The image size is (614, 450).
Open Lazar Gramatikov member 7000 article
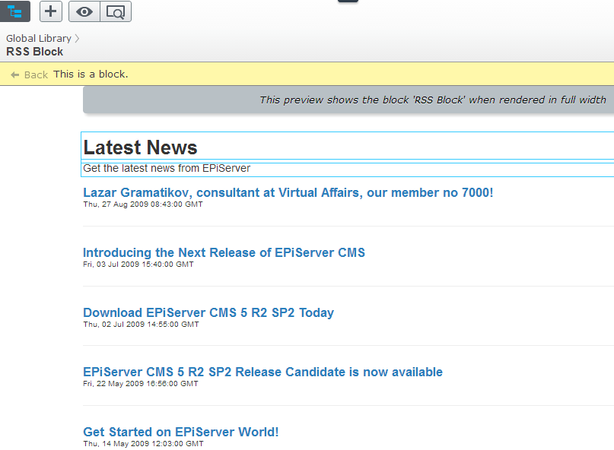click(x=288, y=192)
